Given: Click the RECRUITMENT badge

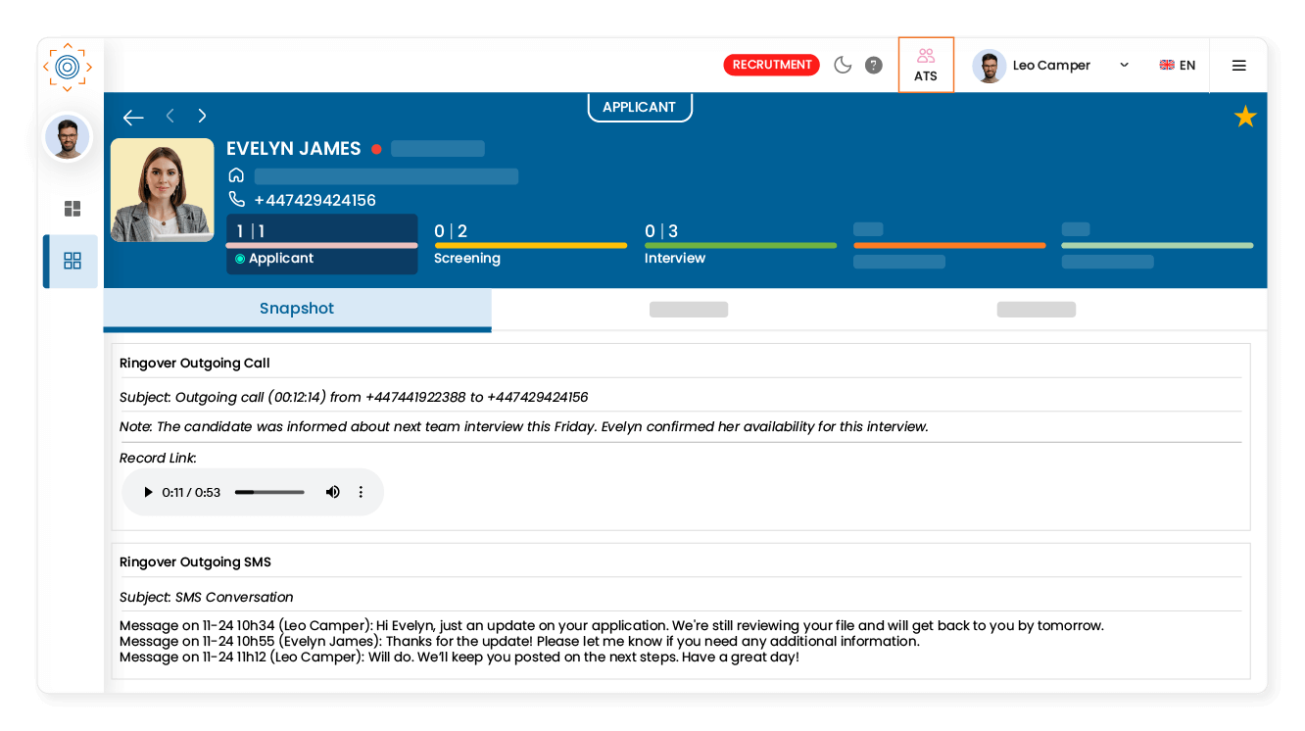Looking at the screenshot, I should click(x=771, y=65).
